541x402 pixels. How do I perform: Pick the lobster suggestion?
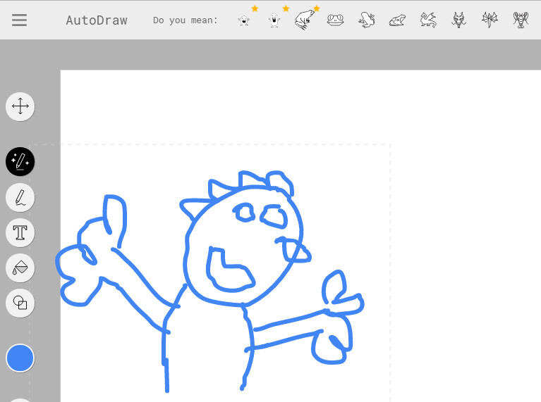tap(521, 20)
